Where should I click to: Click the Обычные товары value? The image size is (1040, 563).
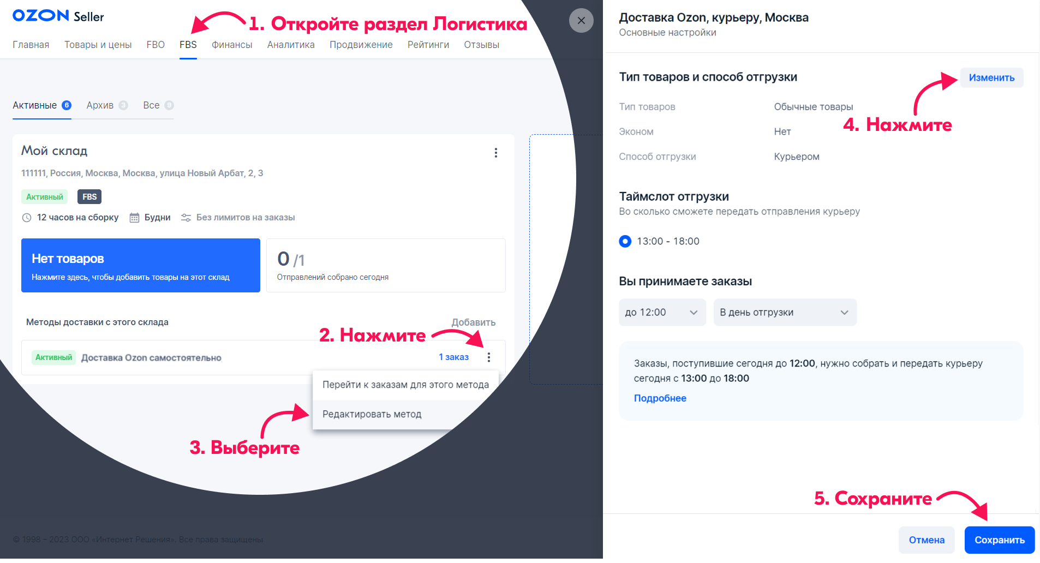pyautogui.click(x=813, y=107)
